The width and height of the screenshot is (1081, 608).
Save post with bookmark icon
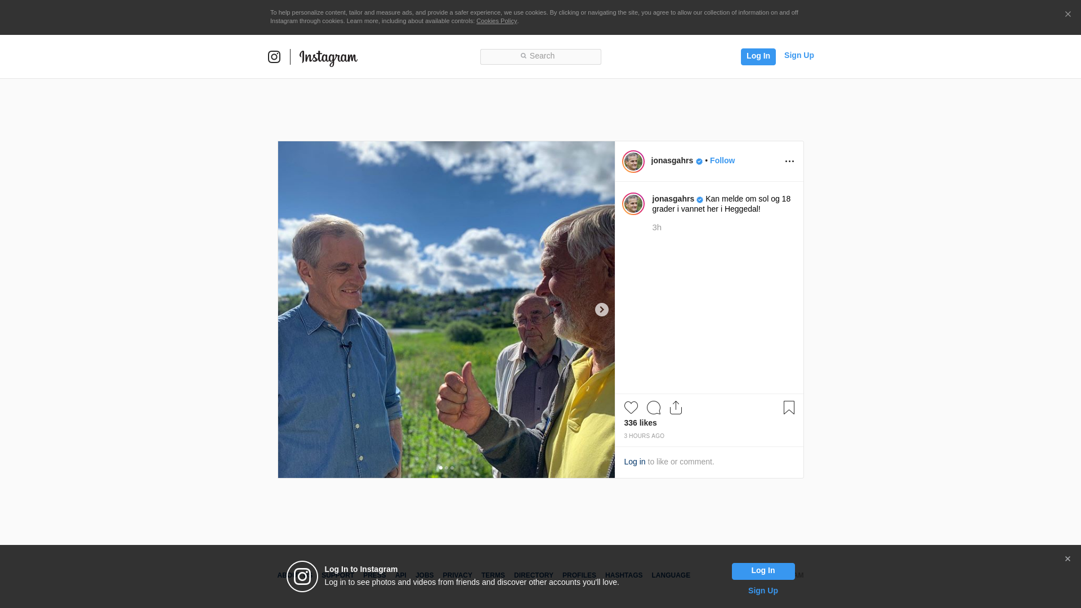[788, 408]
